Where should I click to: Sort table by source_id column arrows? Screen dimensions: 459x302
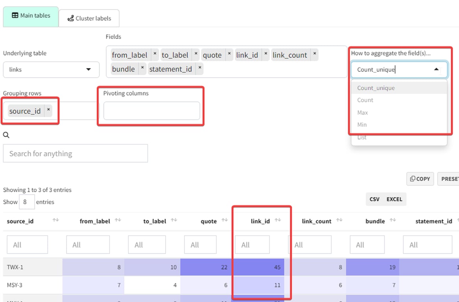click(55, 220)
